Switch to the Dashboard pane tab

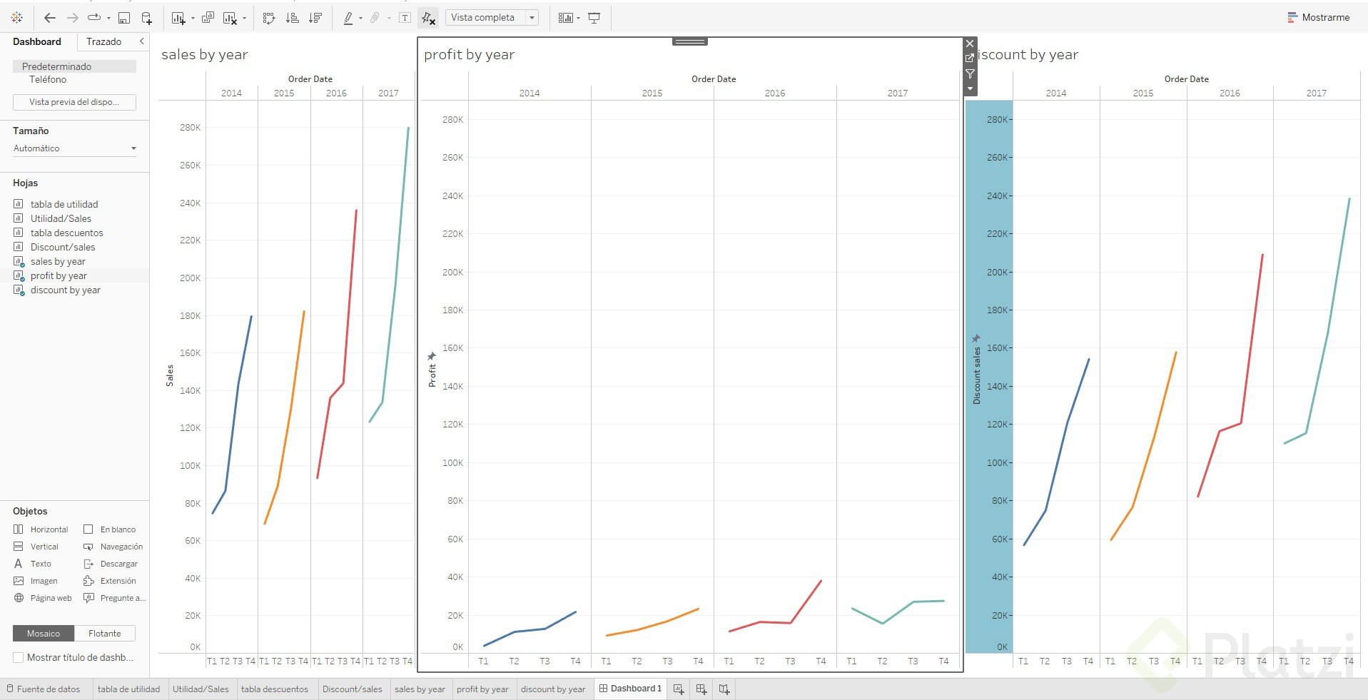click(x=37, y=41)
